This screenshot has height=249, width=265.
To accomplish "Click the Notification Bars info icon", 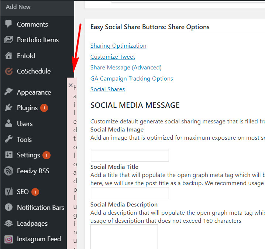I will 8,207.
